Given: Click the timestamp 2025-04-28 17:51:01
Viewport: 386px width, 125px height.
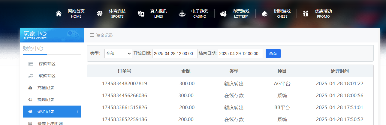Looking at the screenshot, I should click(x=339, y=107).
